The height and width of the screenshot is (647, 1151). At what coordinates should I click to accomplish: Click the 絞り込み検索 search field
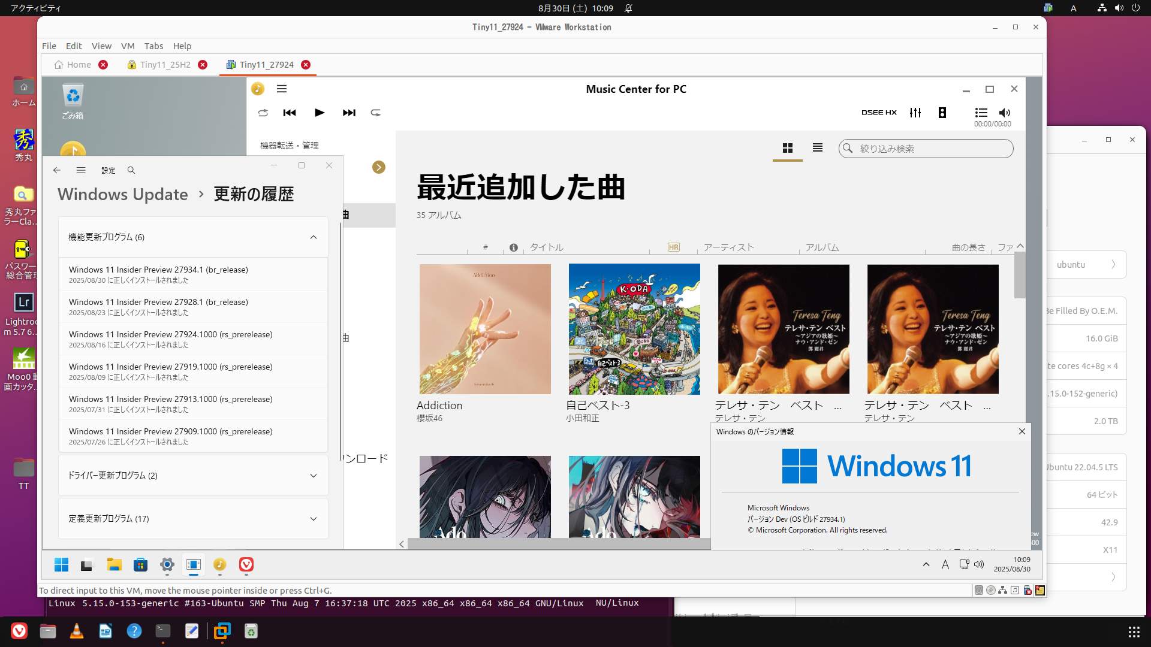pyautogui.click(x=926, y=149)
